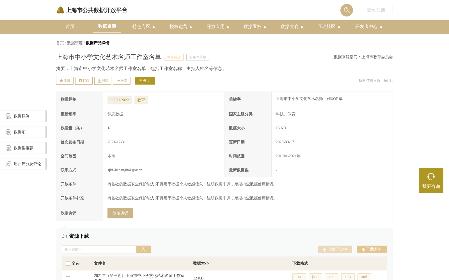
Task: Click the 首页 breadcrumb link
Action: pos(60,43)
